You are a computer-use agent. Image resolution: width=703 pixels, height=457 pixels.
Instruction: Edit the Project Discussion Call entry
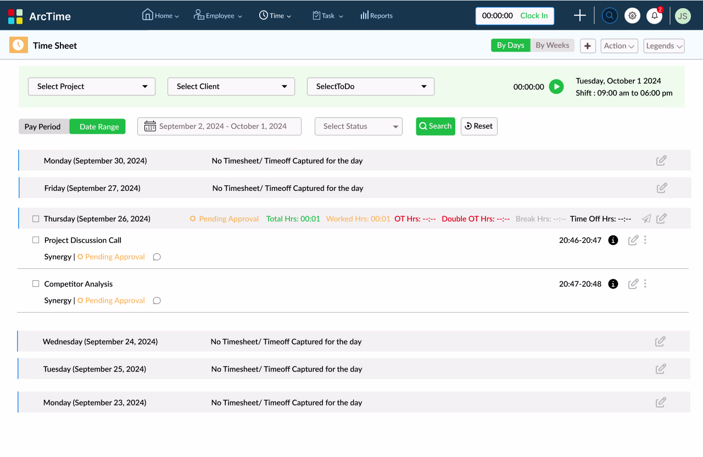pyautogui.click(x=633, y=240)
